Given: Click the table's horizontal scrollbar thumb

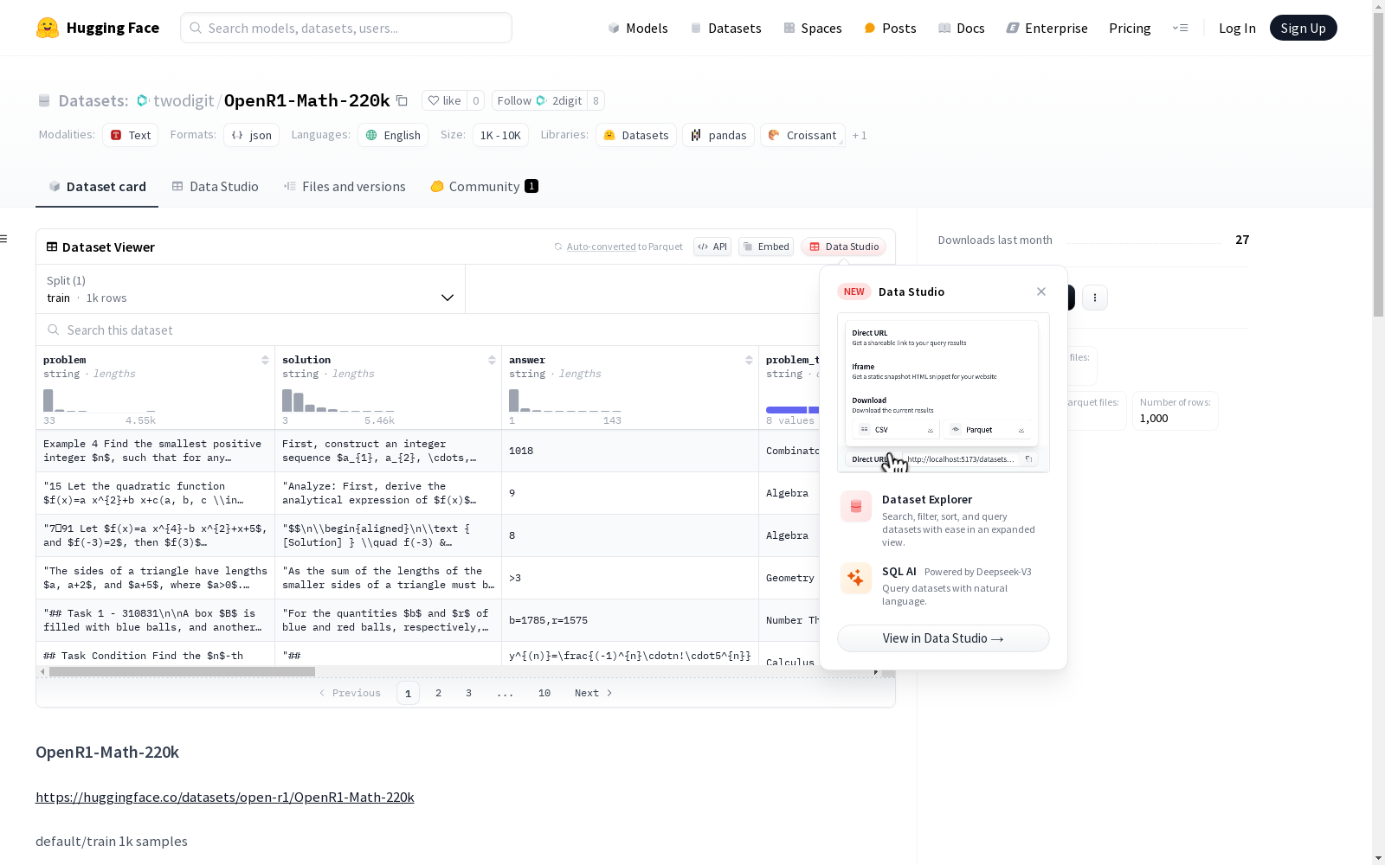Looking at the screenshot, I should click(x=182, y=671).
